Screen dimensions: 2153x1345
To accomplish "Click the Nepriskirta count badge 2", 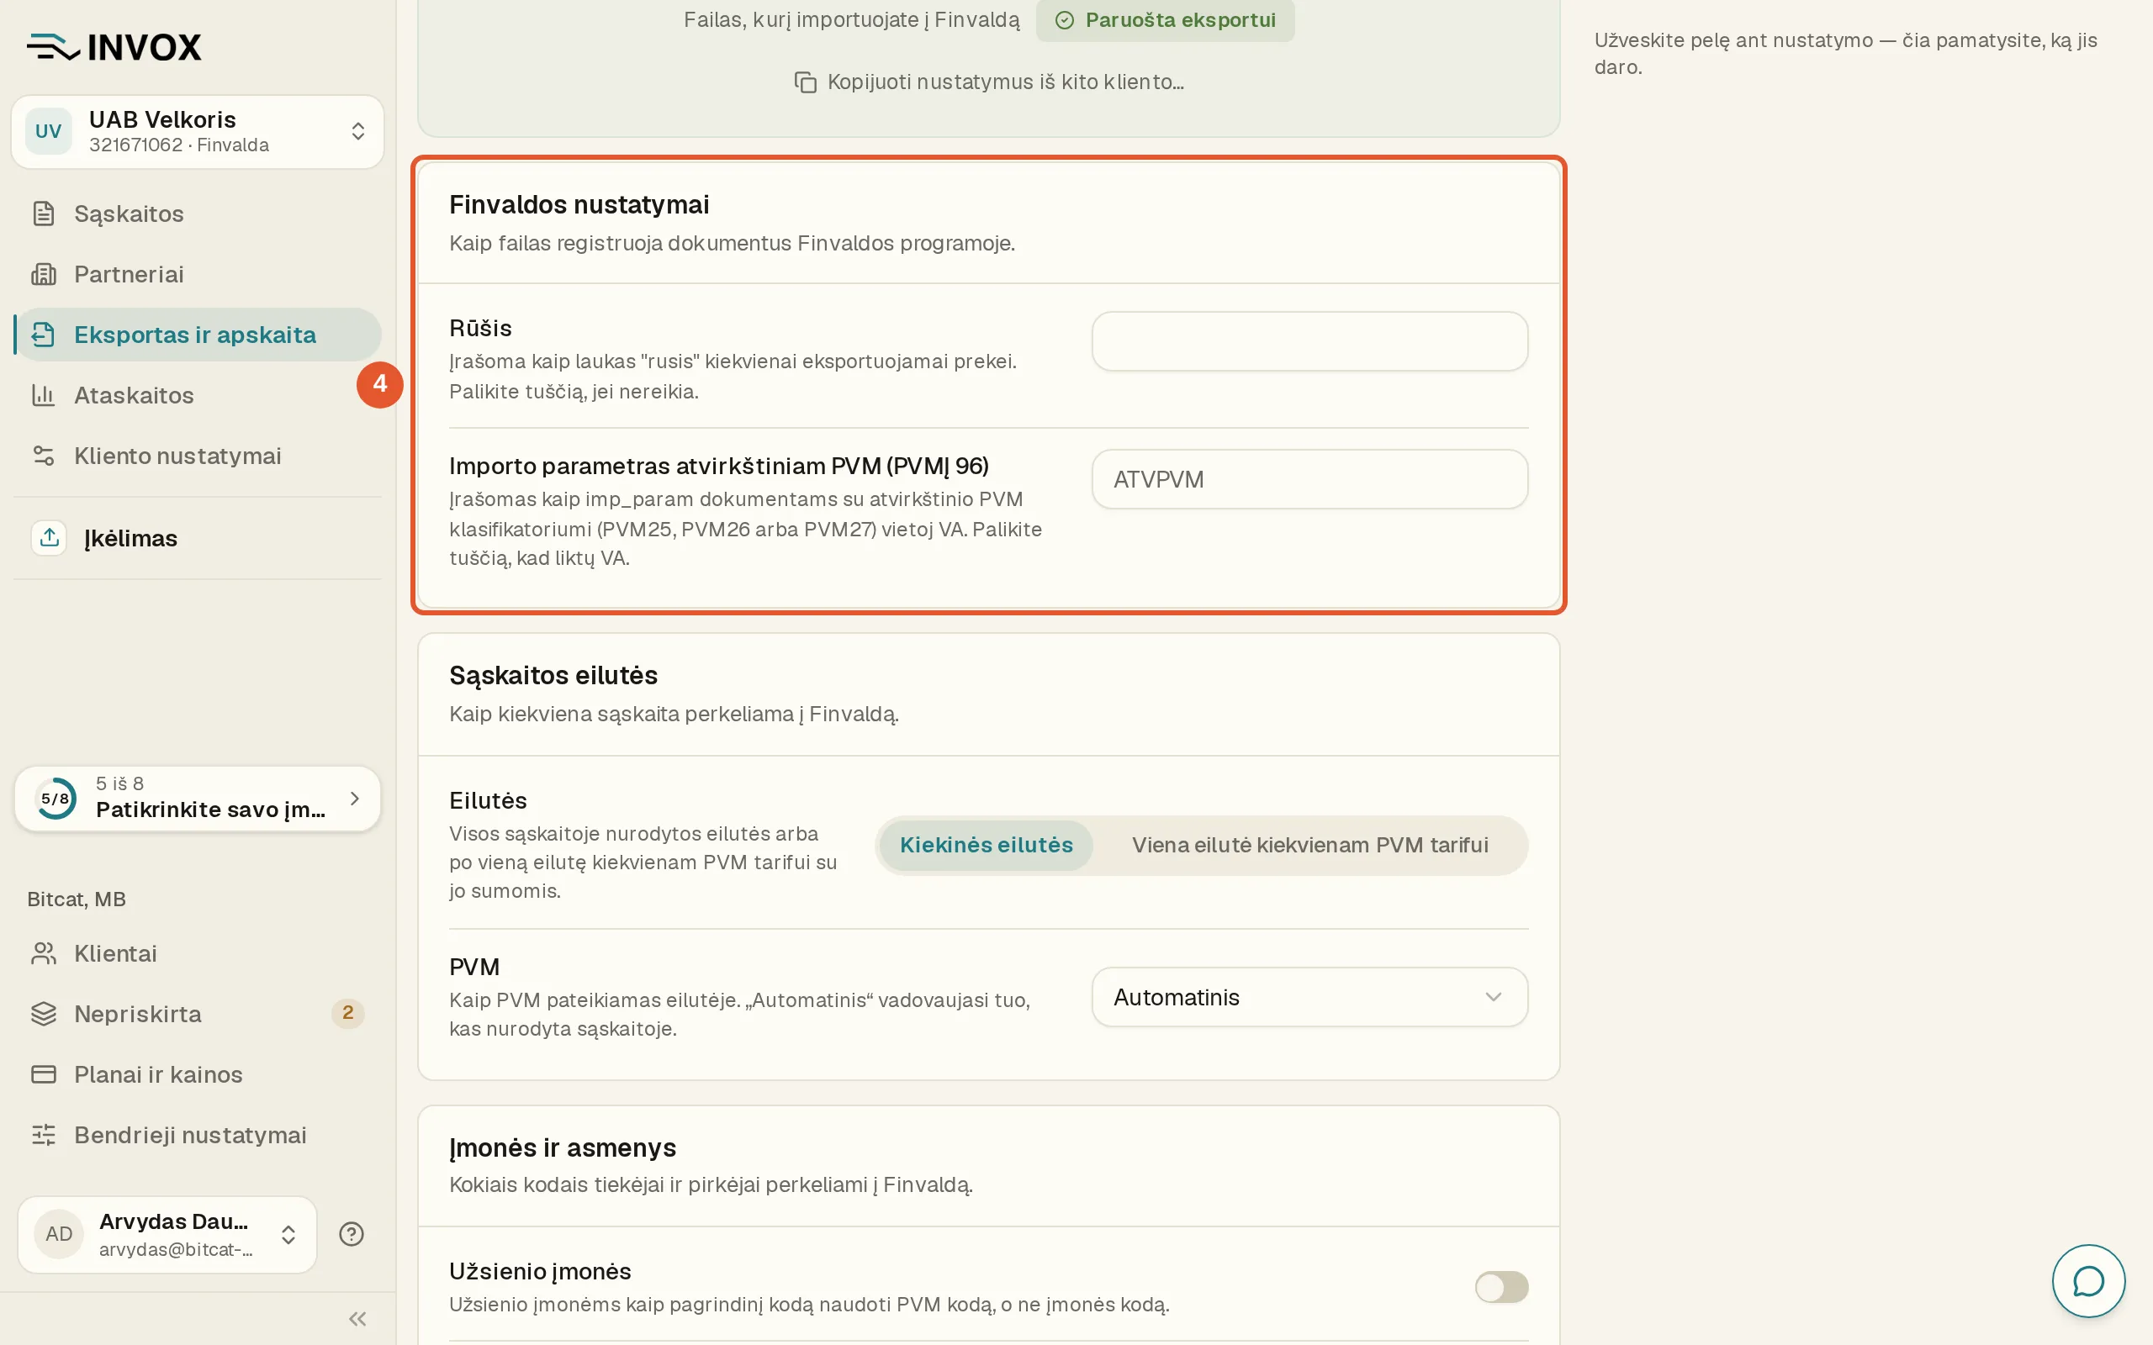I will point(348,1013).
